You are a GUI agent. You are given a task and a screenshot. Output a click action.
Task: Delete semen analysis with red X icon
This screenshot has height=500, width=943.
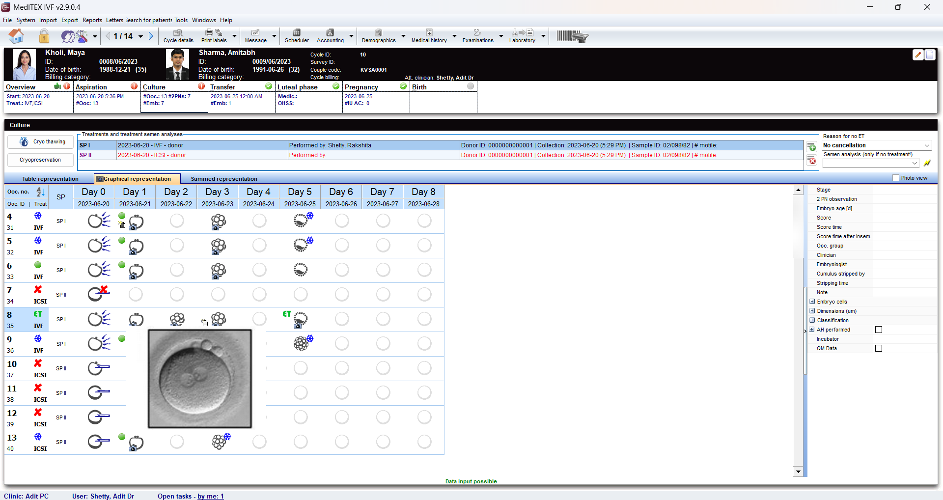(x=812, y=161)
